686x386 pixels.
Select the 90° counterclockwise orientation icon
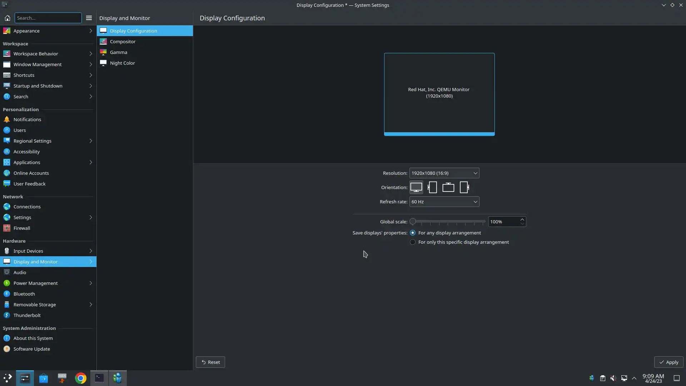click(x=464, y=187)
